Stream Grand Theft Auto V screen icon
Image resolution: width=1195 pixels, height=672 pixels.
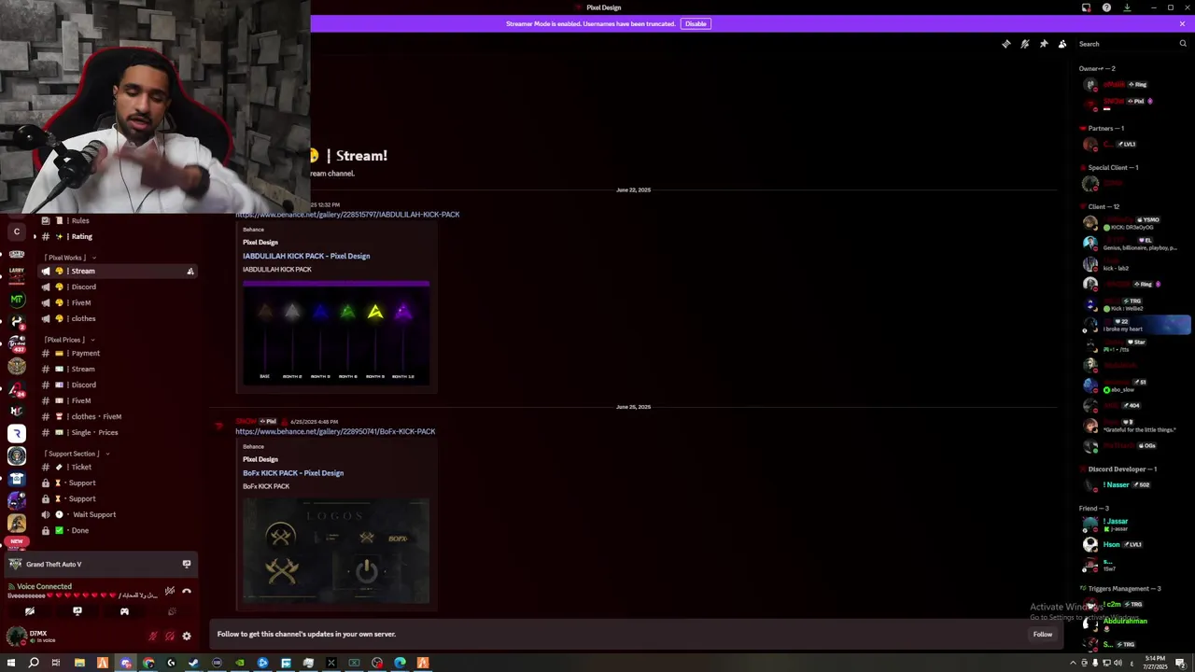[x=187, y=564]
